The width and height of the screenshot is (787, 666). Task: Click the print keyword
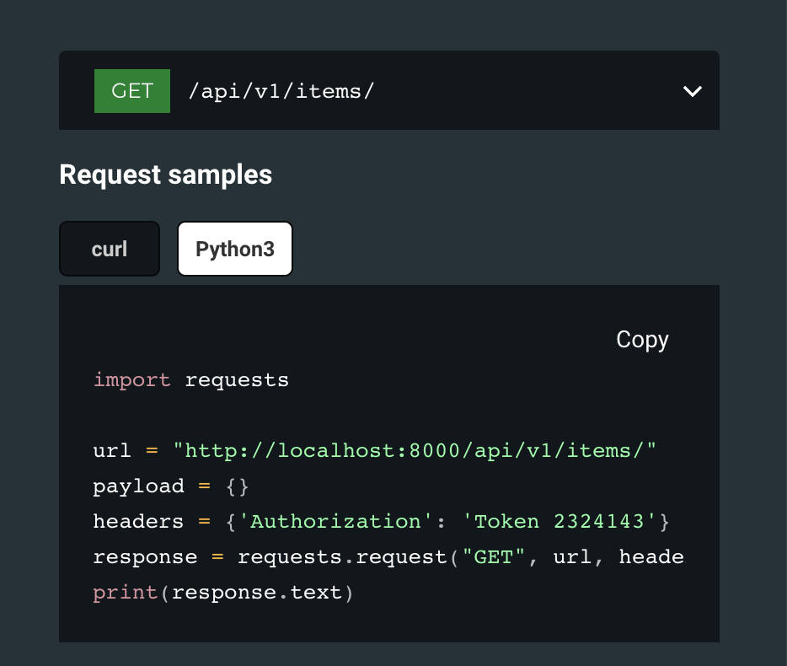pos(126,593)
